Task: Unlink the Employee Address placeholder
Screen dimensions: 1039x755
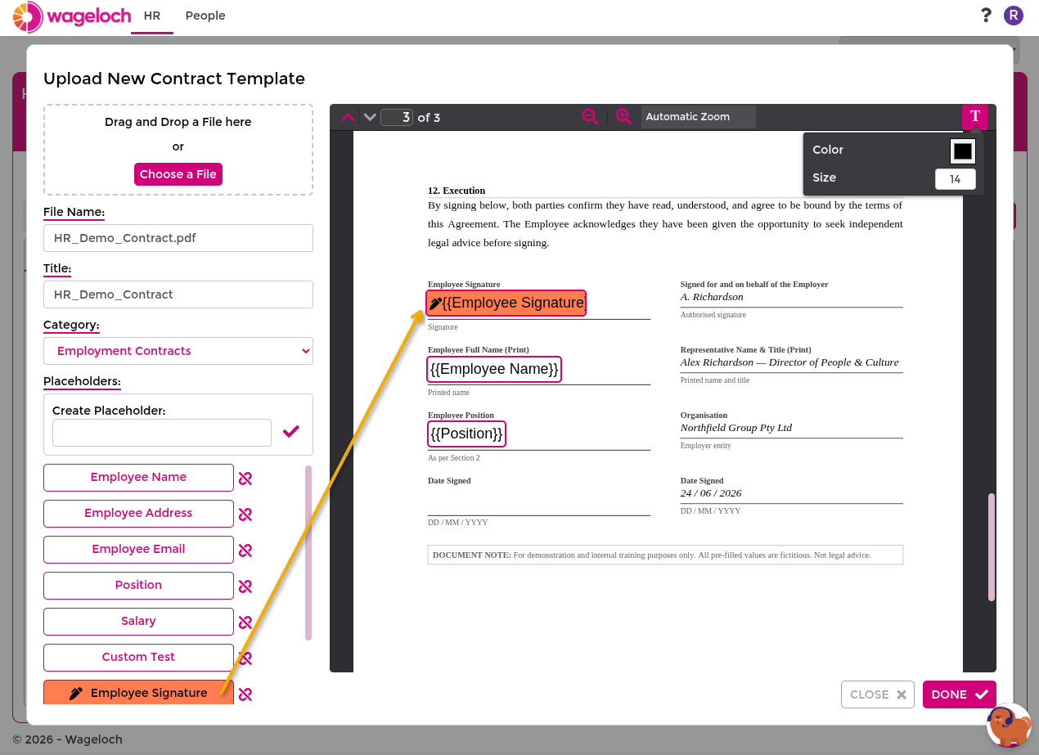Action: point(245,515)
